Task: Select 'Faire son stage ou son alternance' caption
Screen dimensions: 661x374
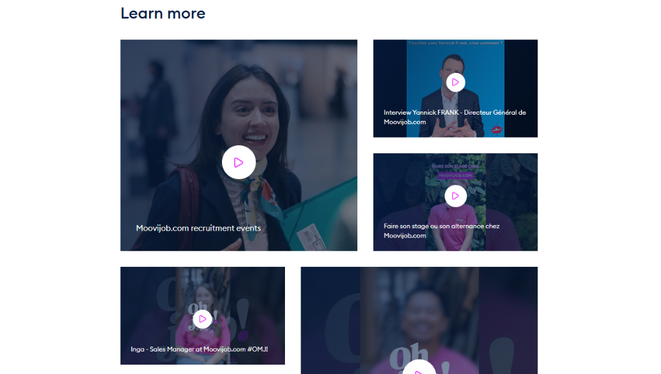Action: 441,231
